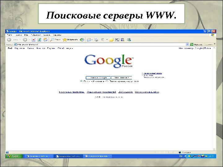Viewport: 223px width, 167px height.
Task: Print the page using the printer icon
Action: coord(96,40)
